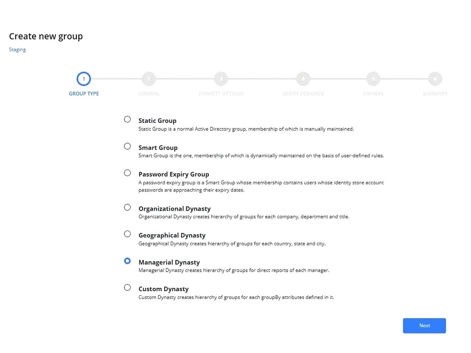
Task: Click the Smart Group heading text
Action: 158,147
